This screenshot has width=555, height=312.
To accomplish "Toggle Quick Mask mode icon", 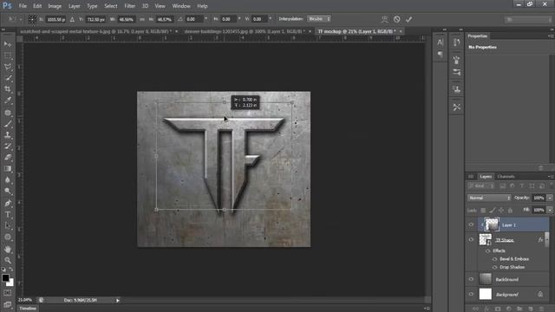I will pos(8,293).
